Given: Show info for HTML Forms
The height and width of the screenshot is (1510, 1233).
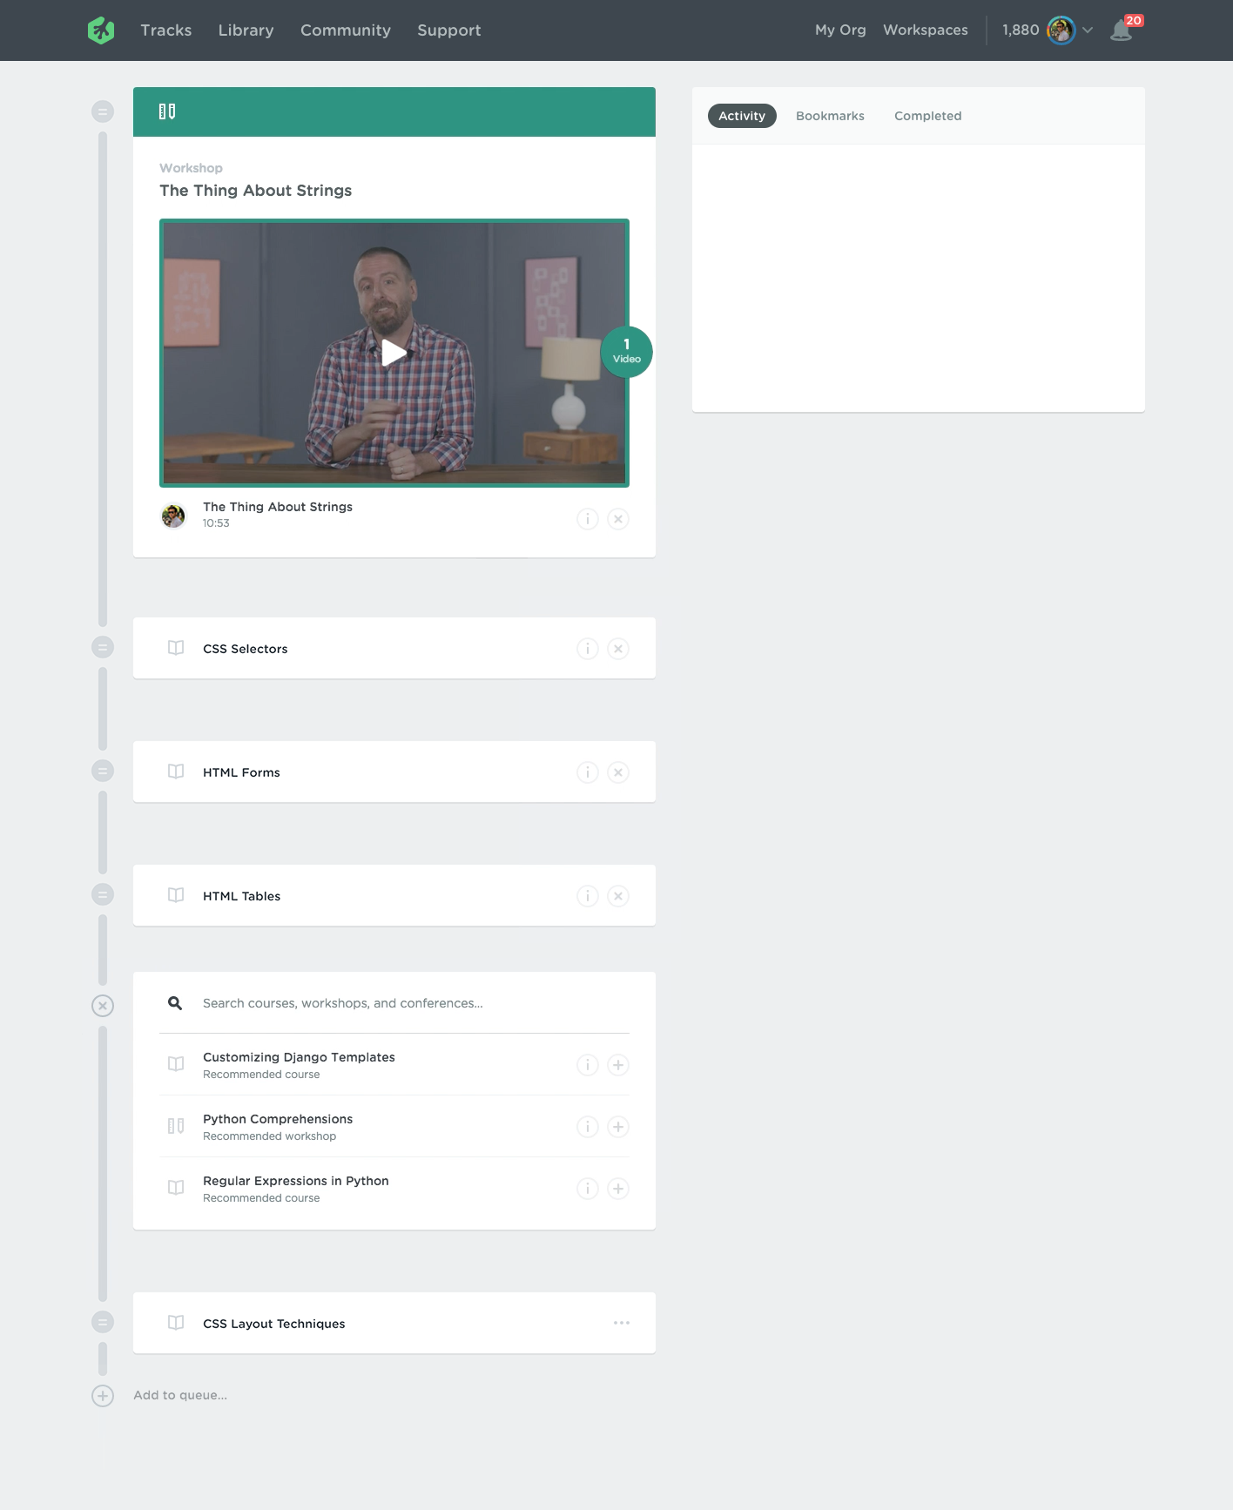Looking at the screenshot, I should [588, 772].
